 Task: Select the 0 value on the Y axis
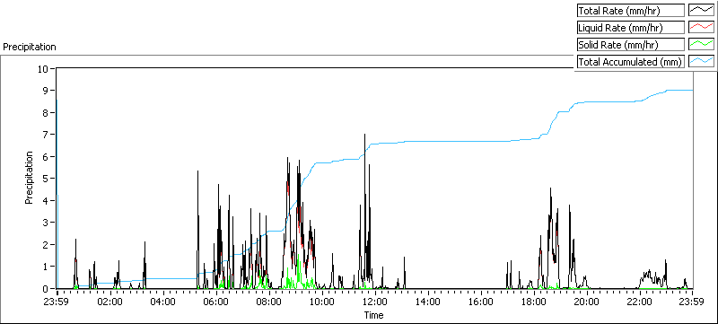46,288
